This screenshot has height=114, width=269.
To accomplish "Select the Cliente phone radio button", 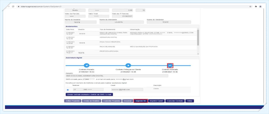I will (68, 90).
